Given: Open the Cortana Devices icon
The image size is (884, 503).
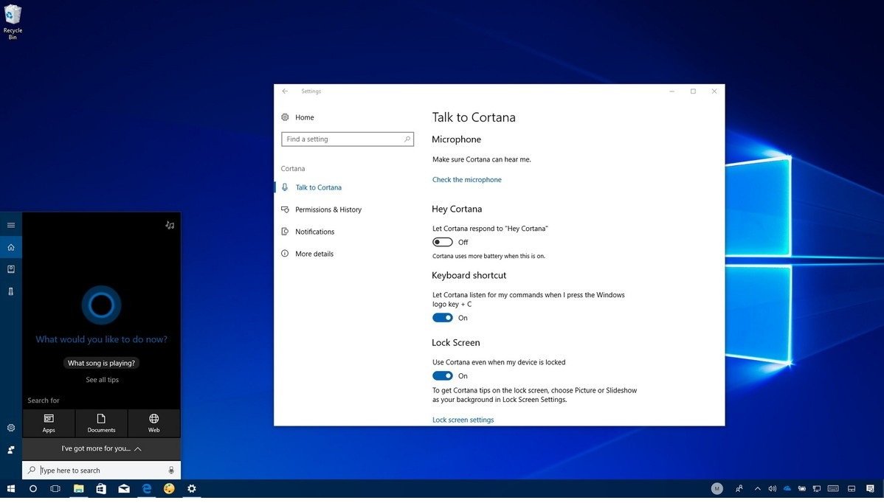Looking at the screenshot, I should coord(11,292).
